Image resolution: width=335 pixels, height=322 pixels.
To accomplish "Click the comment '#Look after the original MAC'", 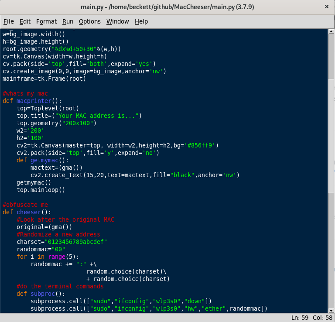I will [x=65, y=219].
